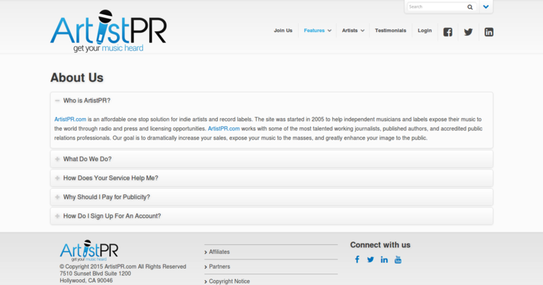This screenshot has height=285, width=543.
Task: Click the Connect with us heading
Action: (380, 245)
